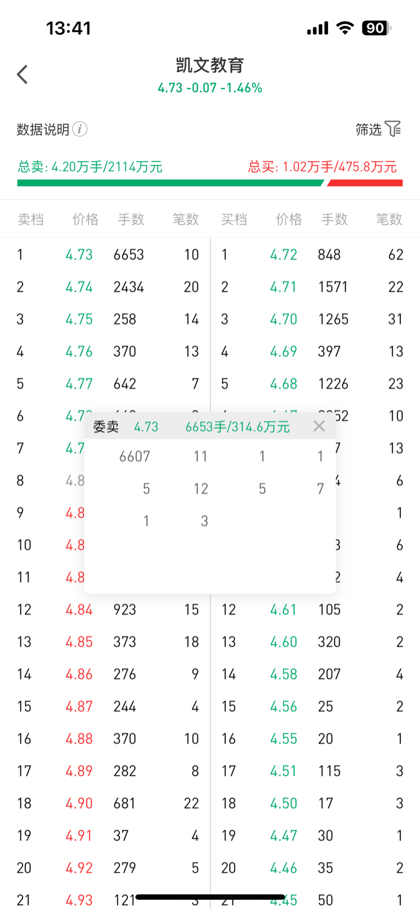Select buy price 4.46 row
The image size is (420, 909).
315,868
